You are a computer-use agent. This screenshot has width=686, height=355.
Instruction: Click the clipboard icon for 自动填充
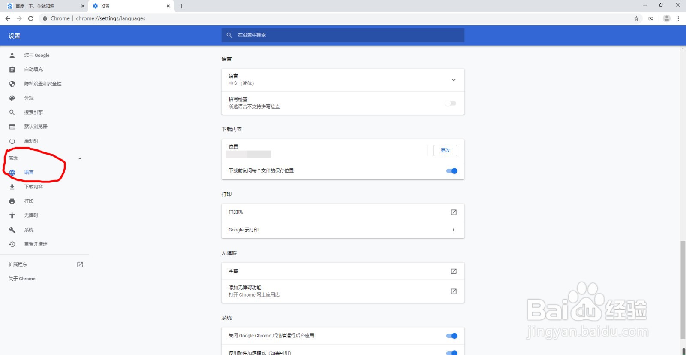pyautogui.click(x=12, y=70)
